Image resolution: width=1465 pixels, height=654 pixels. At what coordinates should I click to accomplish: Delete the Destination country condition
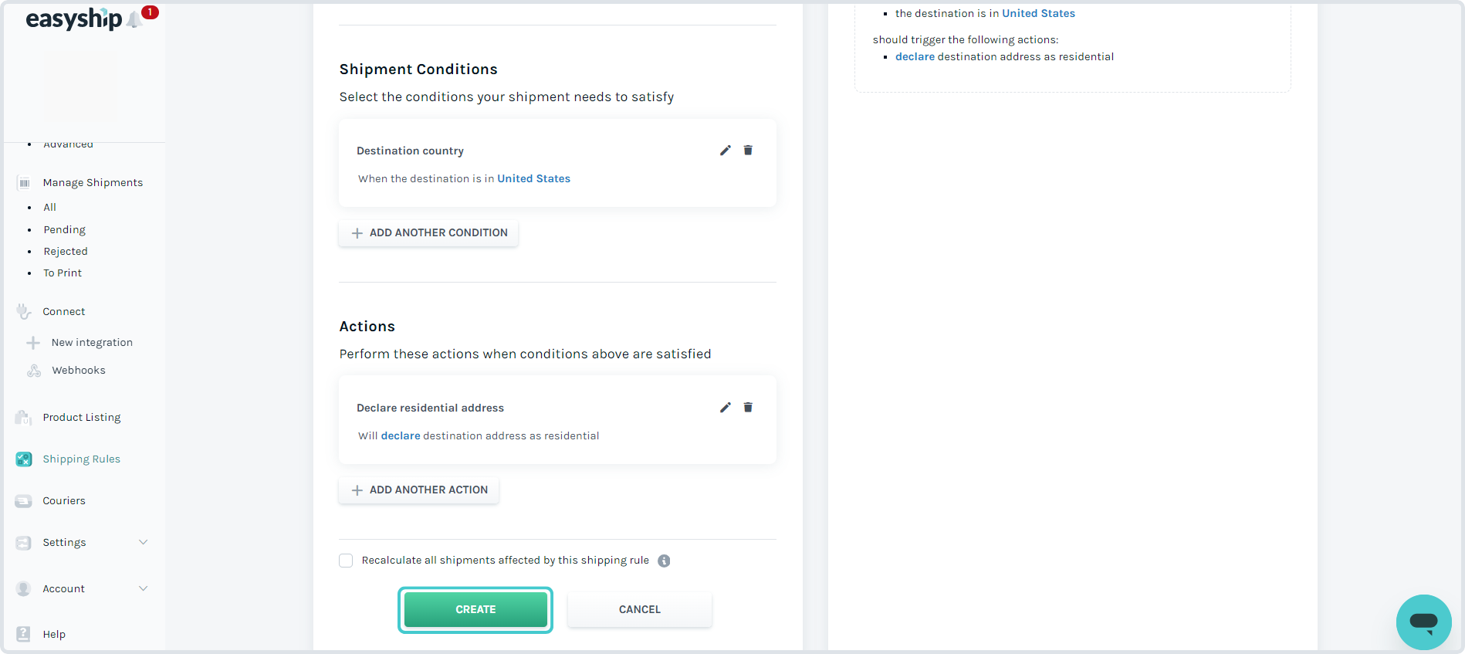(748, 151)
